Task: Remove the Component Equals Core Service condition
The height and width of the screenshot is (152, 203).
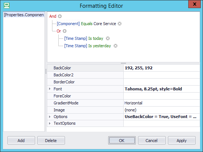Action: pos(120,24)
